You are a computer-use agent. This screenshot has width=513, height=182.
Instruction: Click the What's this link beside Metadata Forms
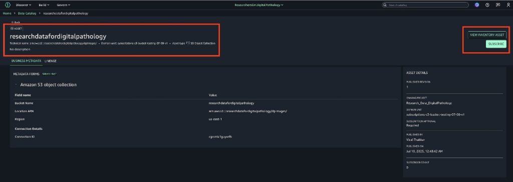pos(50,74)
